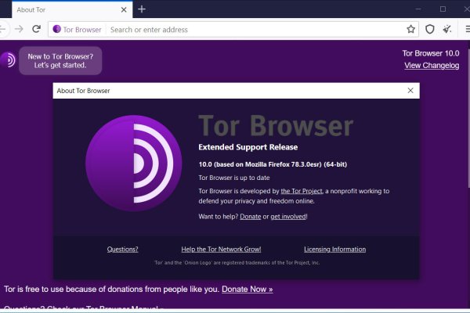Click the New Identity broom icon
The width and height of the screenshot is (470, 313).
447,29
